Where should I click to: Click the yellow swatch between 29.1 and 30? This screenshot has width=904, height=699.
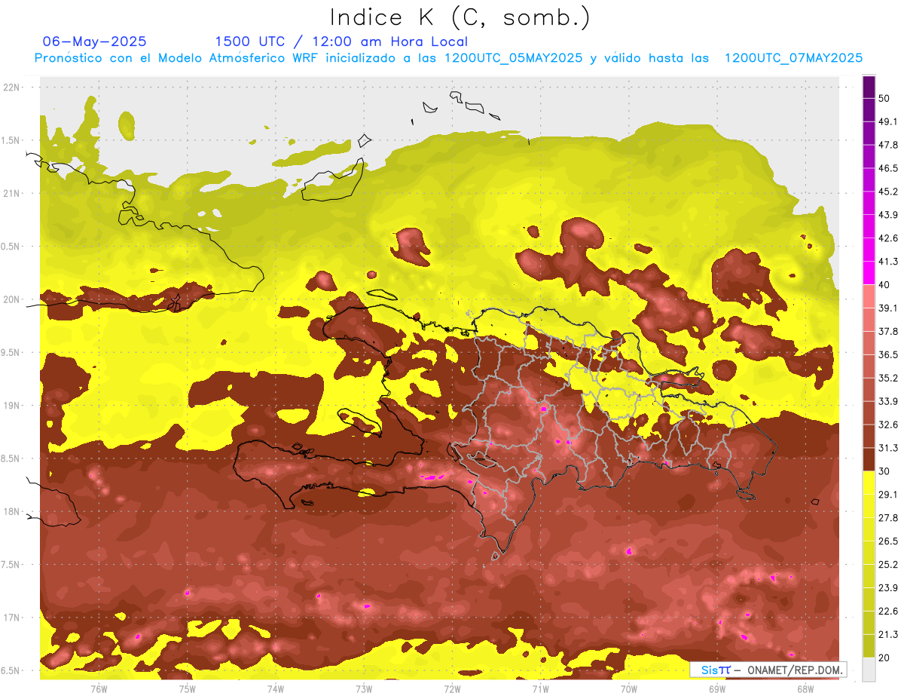pos(869,483)
